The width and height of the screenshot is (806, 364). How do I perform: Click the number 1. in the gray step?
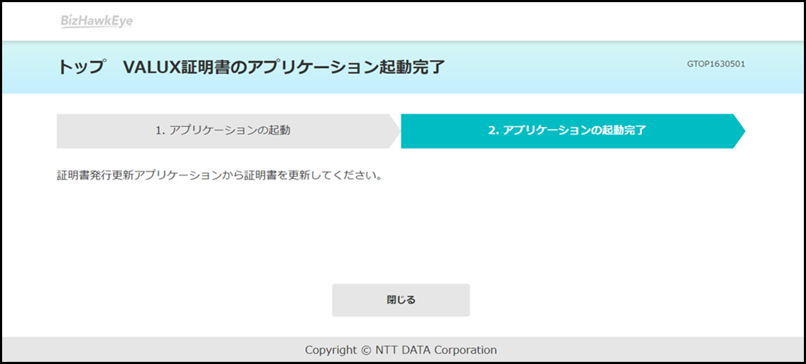(160, 131)
